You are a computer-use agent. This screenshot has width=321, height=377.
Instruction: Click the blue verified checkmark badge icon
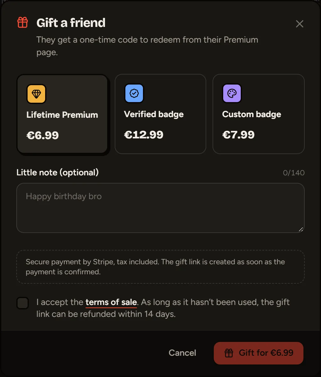click(x=134, y=93)
